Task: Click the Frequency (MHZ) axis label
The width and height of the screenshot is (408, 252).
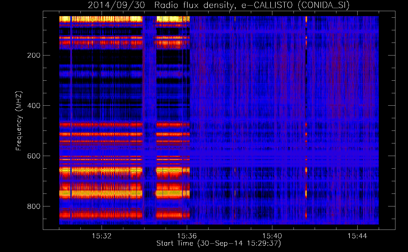Action: (19, 121)
